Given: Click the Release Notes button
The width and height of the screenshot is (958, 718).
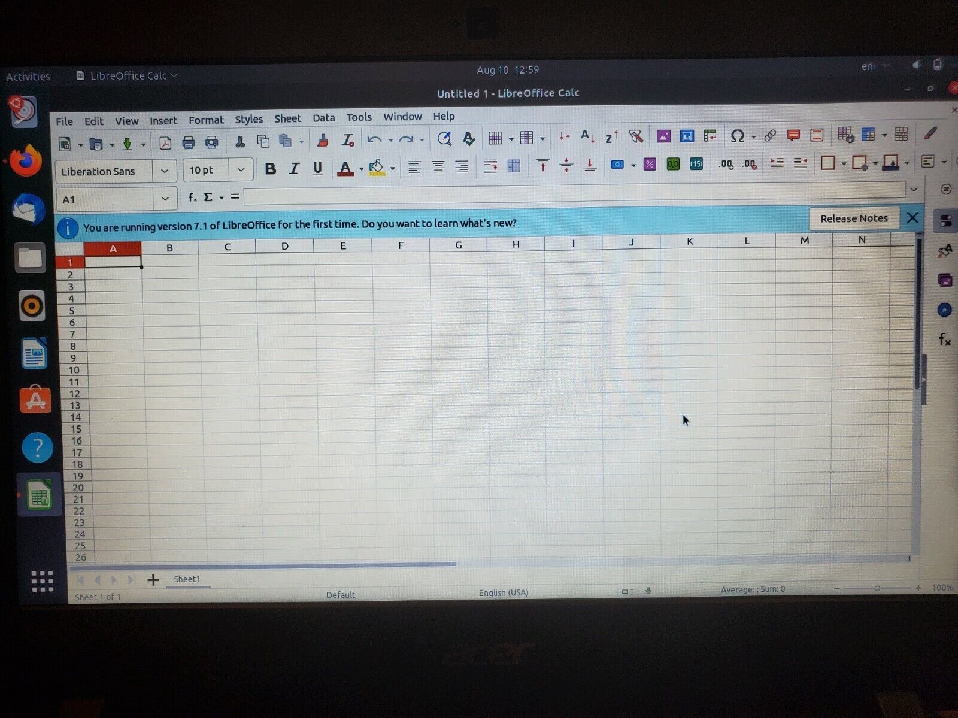Looking at the screenshot, I should pyautogui.click(x=854, y=218).
